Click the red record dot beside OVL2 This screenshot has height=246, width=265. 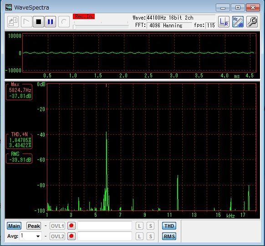tap(71, 236)
